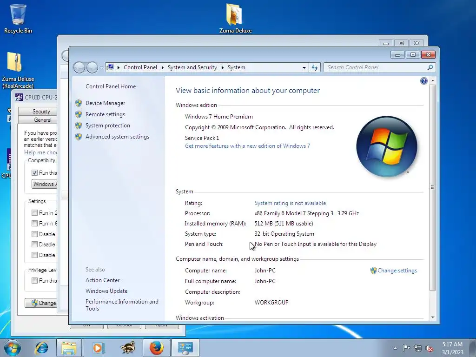Open recent pages dropdown beside nav arrows
The image size is (476, 357).
(101, 68)
